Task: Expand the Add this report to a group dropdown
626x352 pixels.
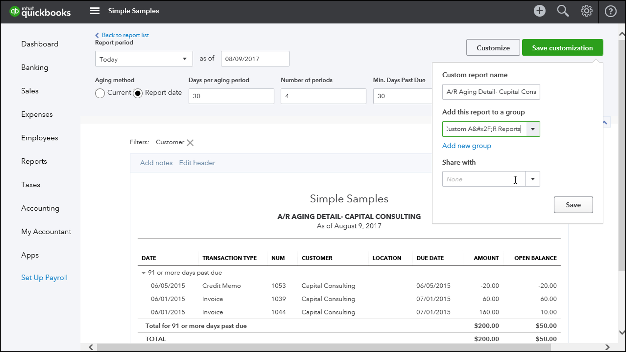Action: point(533,129)
